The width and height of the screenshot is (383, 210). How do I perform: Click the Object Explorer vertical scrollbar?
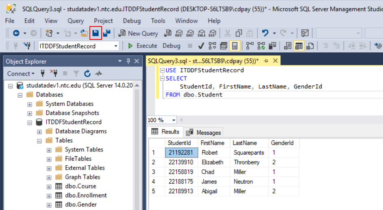coord(137,147)
